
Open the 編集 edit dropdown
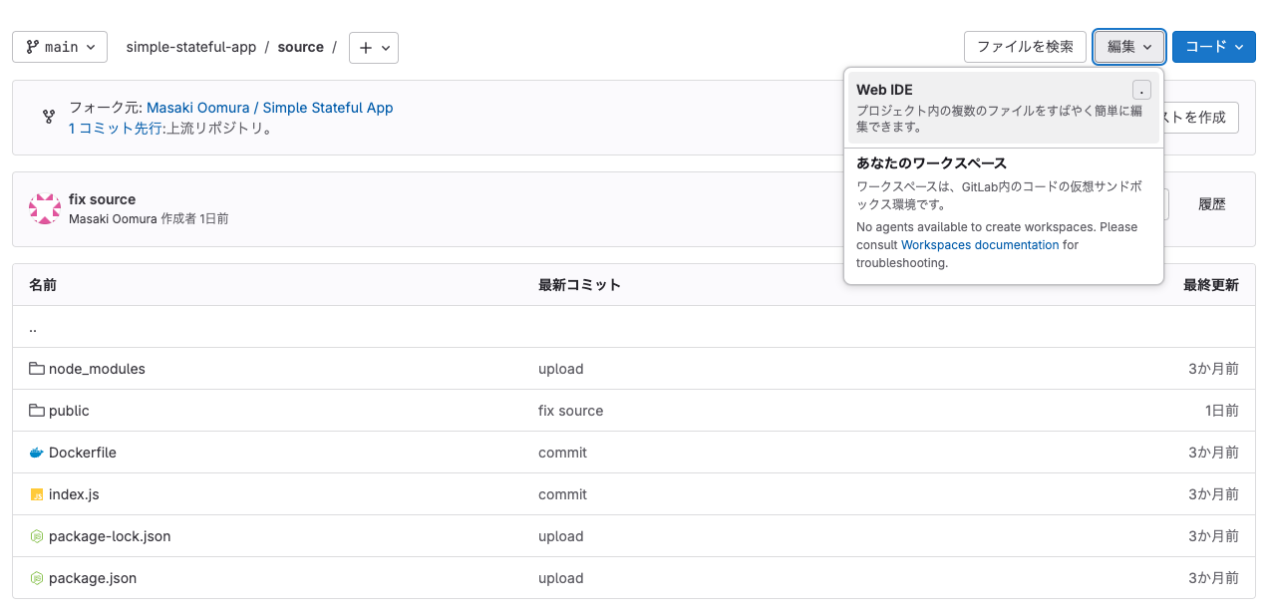(x=1129, y=47)
